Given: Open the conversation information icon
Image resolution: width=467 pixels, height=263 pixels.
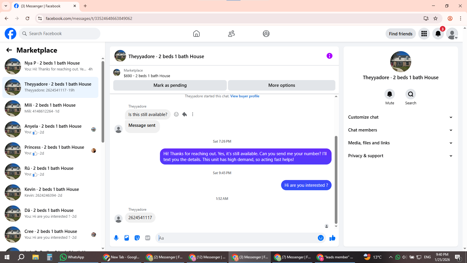Looking at the screenshot, I should point(330,56).
